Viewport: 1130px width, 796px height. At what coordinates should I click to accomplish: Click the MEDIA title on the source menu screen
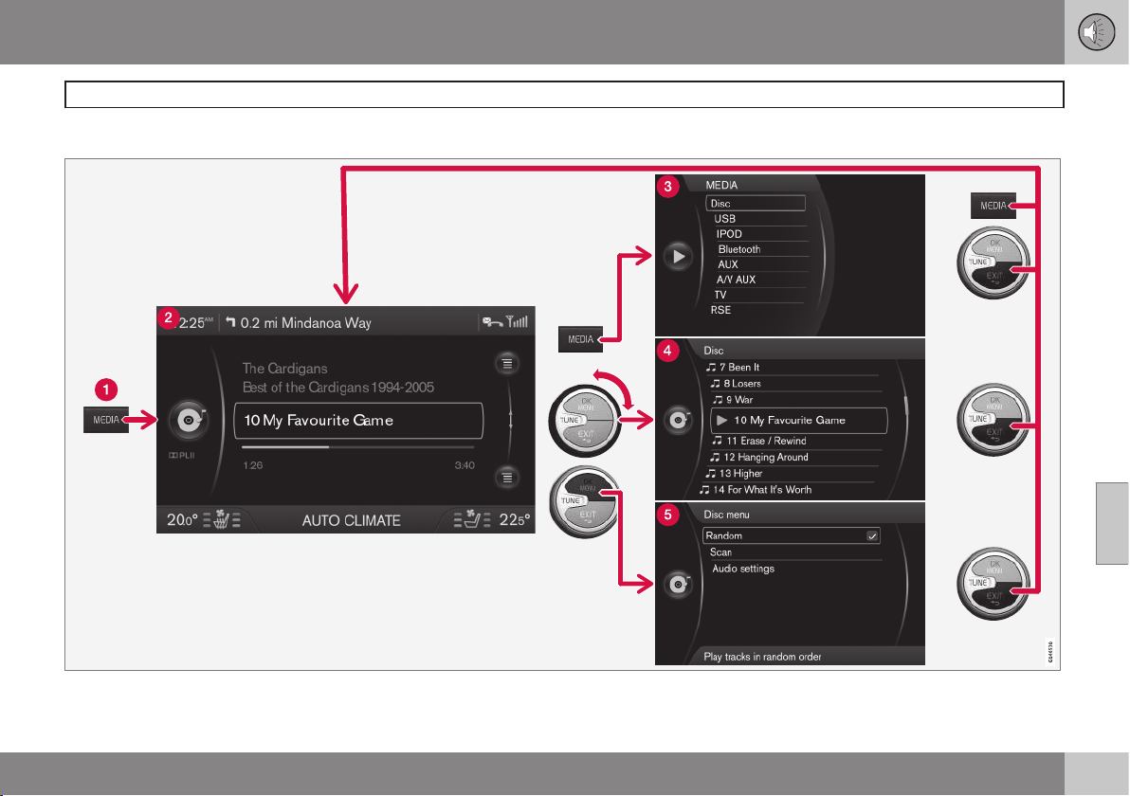(721, 185)
